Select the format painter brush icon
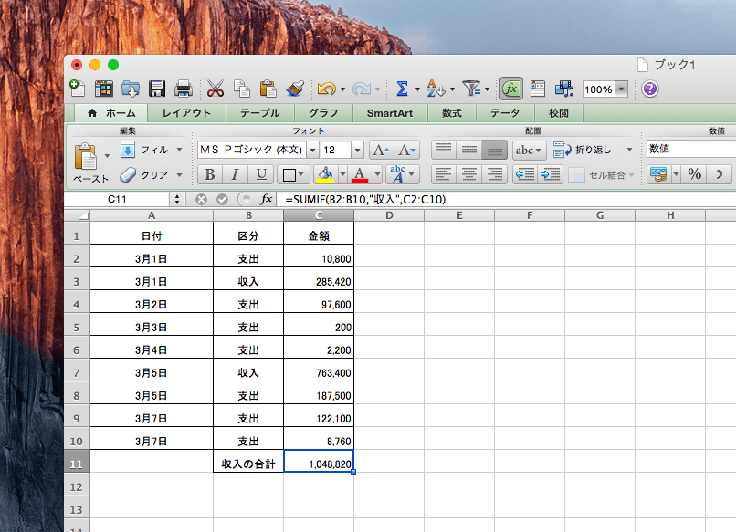 point(295,89)
